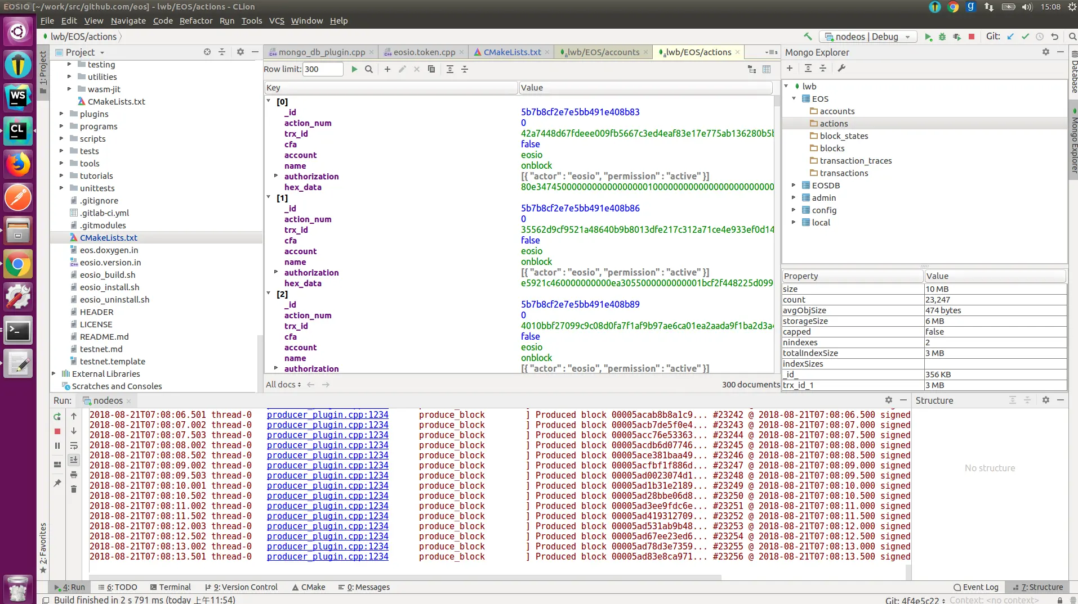1078x604 pixels.
Task: Open the first producer_plugin.cpp:1234 link
Action: (327, 415)
